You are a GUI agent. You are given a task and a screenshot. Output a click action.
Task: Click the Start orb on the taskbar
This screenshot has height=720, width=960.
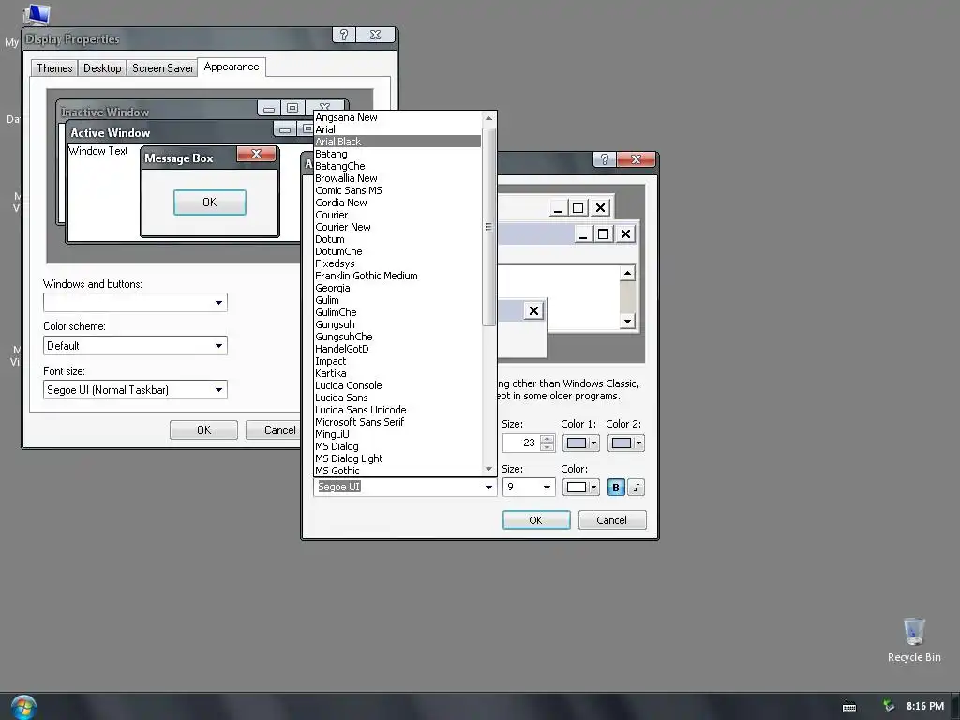tap(23, 707)
